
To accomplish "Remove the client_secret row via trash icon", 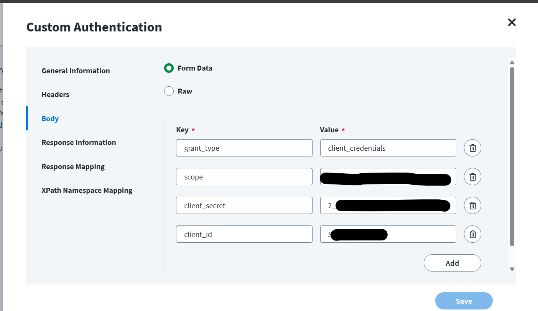I will [x=472, y=206].
